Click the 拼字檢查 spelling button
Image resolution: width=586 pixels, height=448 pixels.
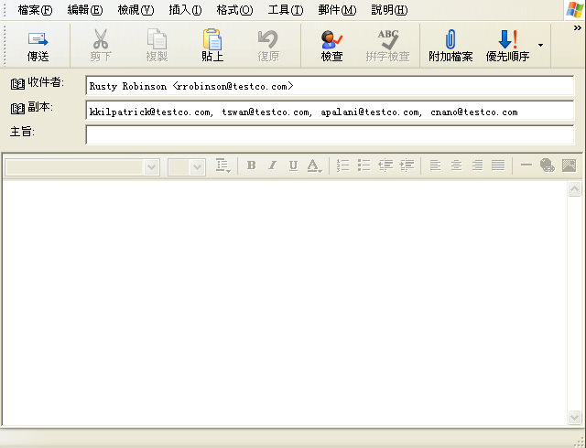(387, 46)
